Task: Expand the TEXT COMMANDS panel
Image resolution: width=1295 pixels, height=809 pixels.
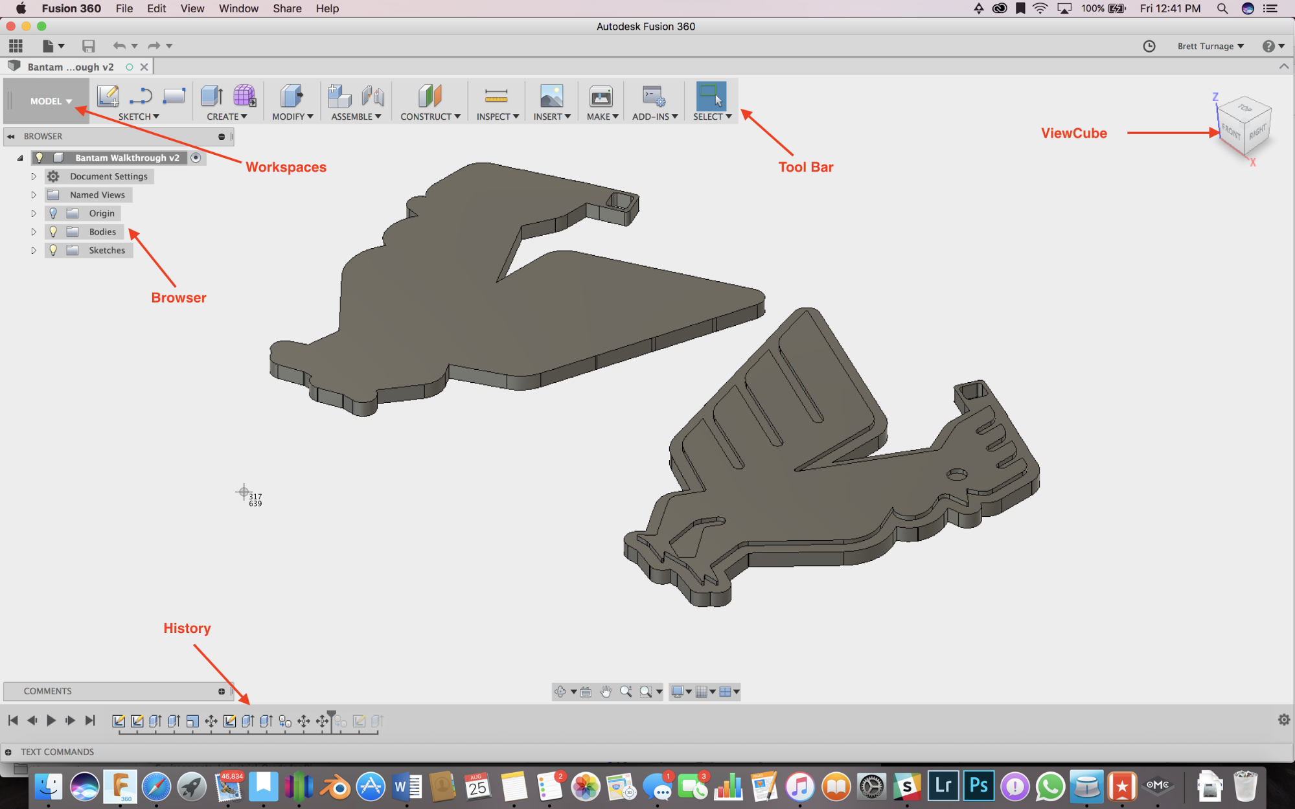Action: pos(8,752)
